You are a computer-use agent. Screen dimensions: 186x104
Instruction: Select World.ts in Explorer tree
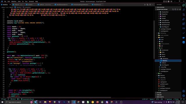(168, 61)
